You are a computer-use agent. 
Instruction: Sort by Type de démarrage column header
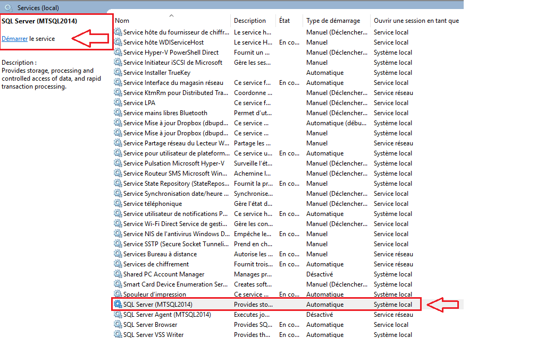(333, 21)
